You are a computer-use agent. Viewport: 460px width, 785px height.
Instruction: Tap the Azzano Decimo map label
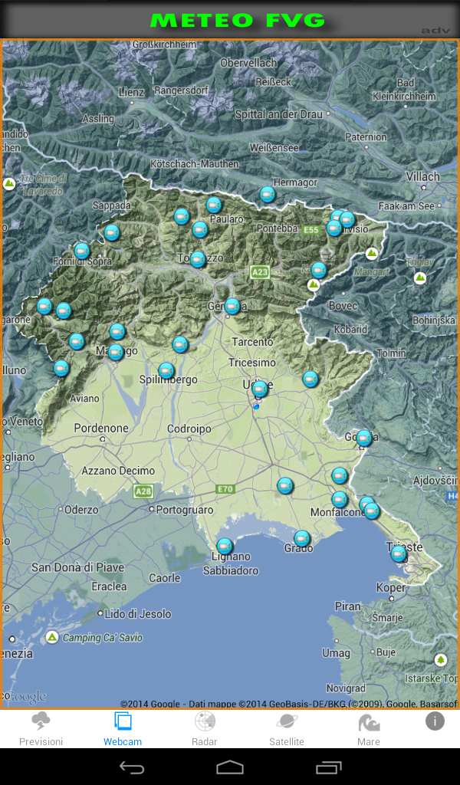[118, 471]
